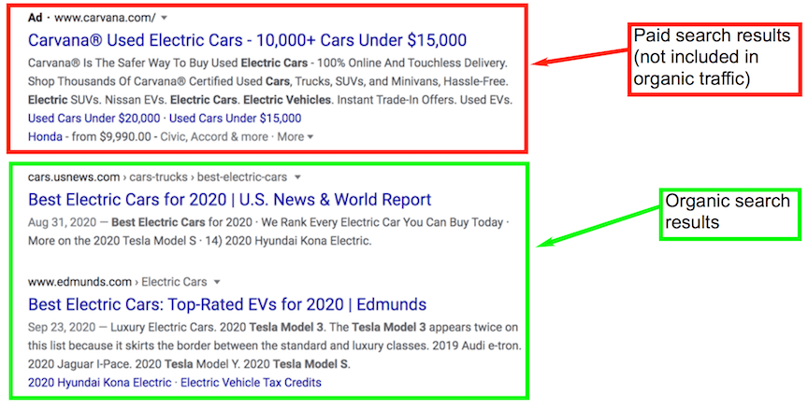Click the bold Ad label before the Carvana URL

coord(35,18)
